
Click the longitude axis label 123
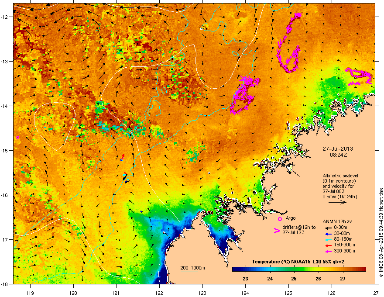pyautogui.click(x=202, y=293)
